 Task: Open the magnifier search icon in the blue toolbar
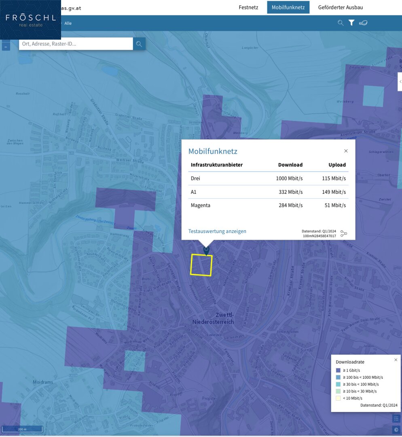341,23
